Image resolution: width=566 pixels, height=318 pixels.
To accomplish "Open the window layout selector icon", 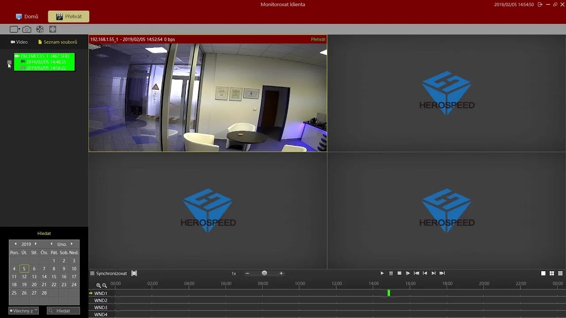I will point(15,29).
